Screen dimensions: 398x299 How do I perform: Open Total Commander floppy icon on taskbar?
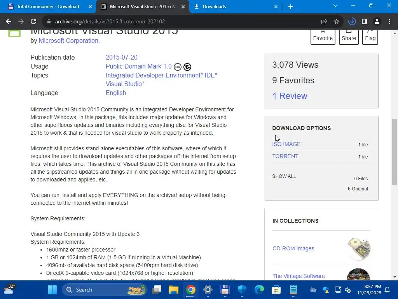tap(225, 290)
